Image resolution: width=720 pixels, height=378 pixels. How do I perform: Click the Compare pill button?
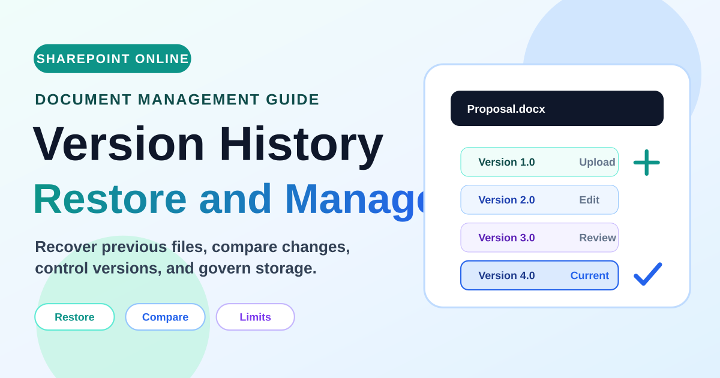click(165, 317)
